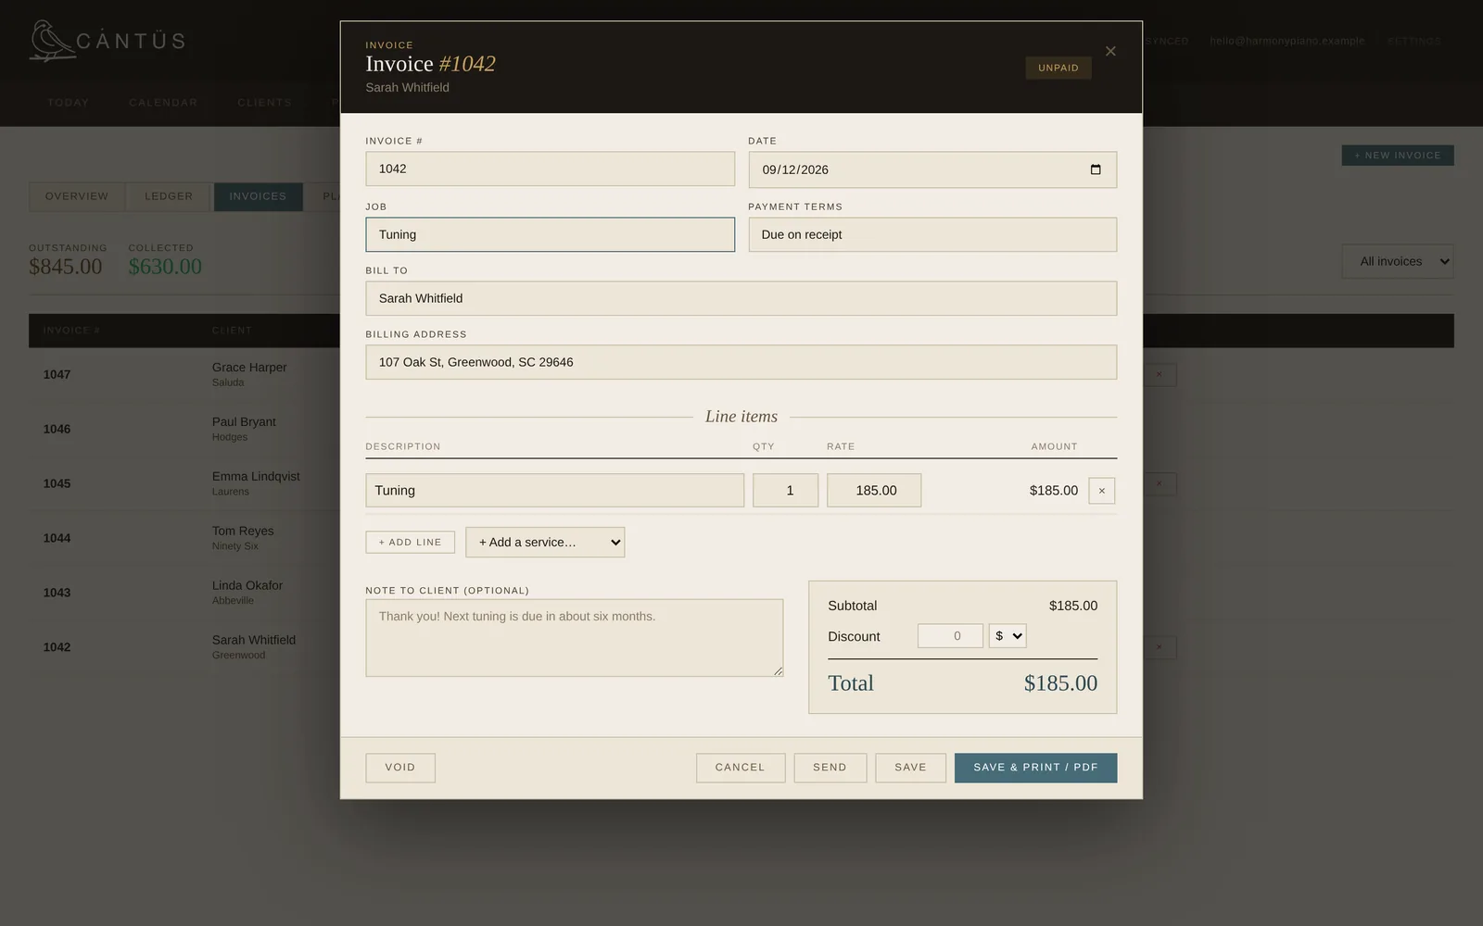Focus the line item quantity field
Image resolution: width=1483 pixels, height=926 pixels.
786,491
